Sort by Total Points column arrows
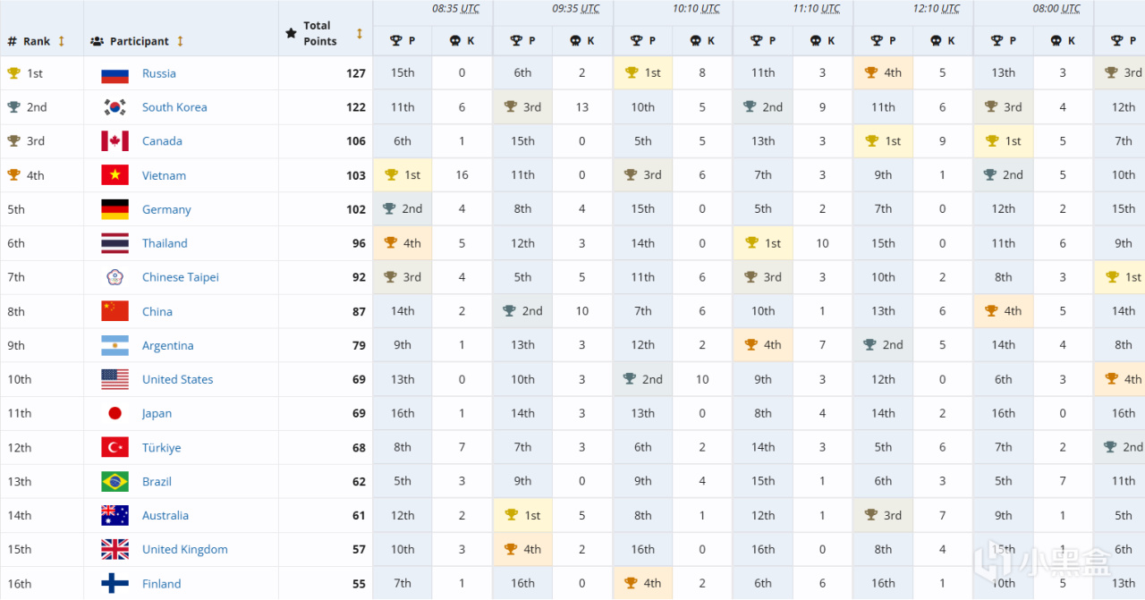Screen dimensions: 1145x600 coord(360,33)
